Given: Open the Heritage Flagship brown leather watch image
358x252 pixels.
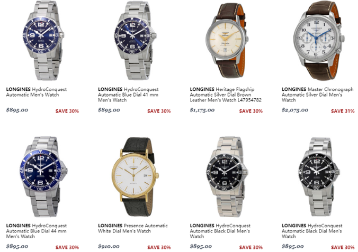Looking at the screenshot, I should click(x=227, y=41).
